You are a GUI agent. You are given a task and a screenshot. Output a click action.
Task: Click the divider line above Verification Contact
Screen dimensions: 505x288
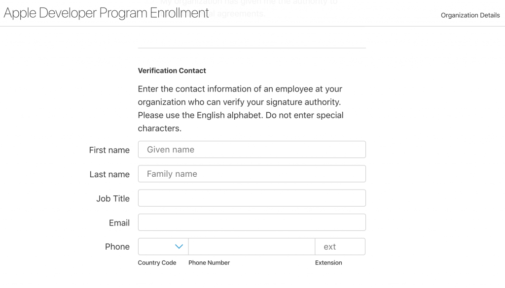252,47
